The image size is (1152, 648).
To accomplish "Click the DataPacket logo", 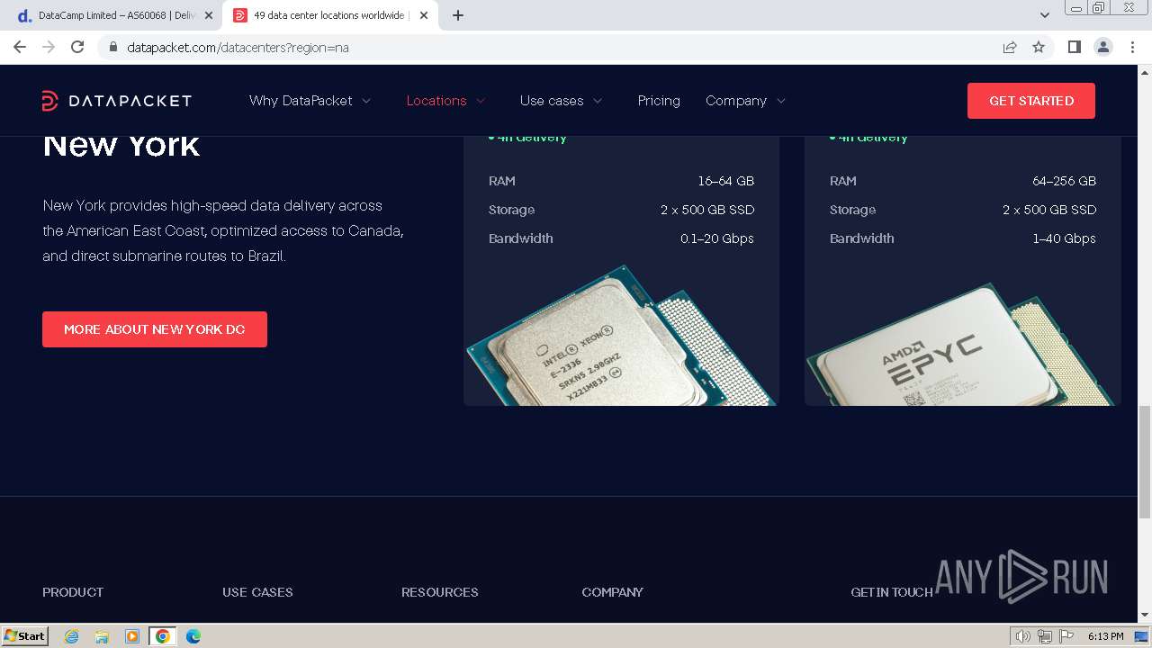I will tap(117, 101).
